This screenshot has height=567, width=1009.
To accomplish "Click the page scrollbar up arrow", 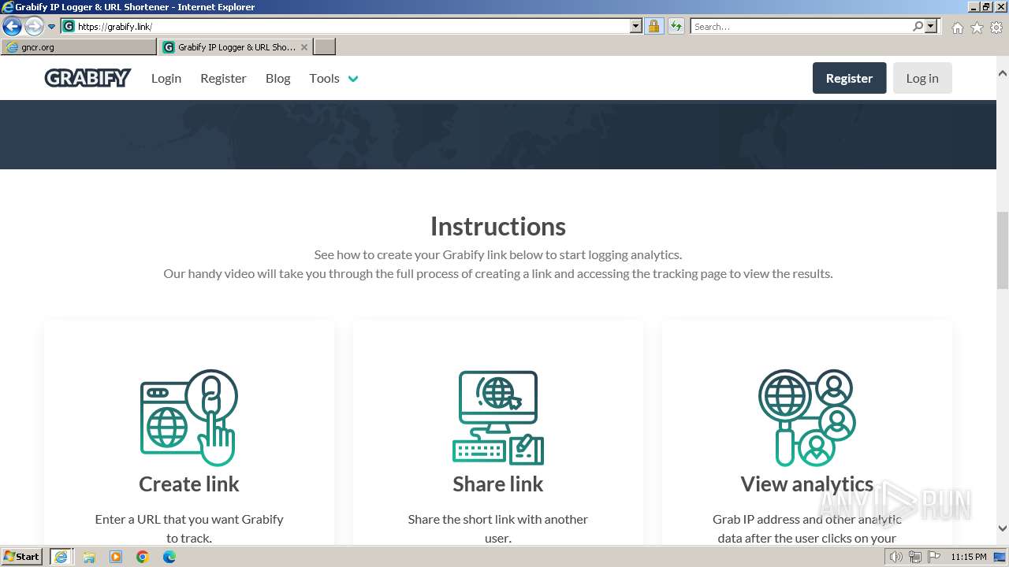I will pos(1003,73).
